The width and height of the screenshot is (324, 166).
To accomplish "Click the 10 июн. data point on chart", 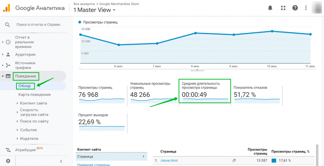I will pos(272,31).
